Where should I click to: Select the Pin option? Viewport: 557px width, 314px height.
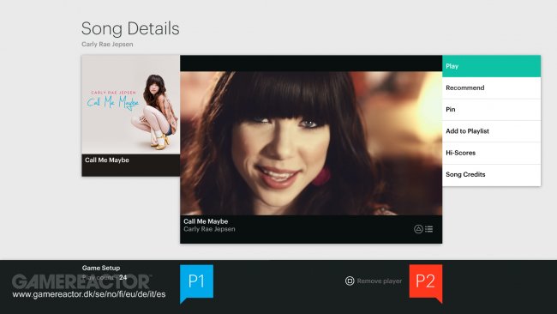491,110
